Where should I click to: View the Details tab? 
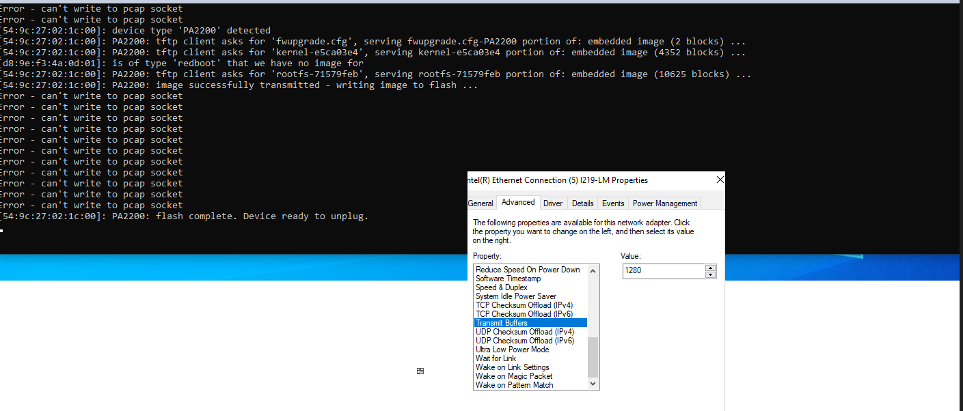click(x=582, y=203)
